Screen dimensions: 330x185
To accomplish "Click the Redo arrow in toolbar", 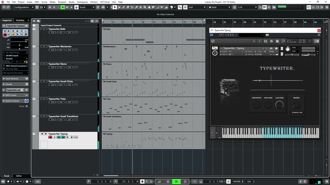I will click(x=8, y=7).
